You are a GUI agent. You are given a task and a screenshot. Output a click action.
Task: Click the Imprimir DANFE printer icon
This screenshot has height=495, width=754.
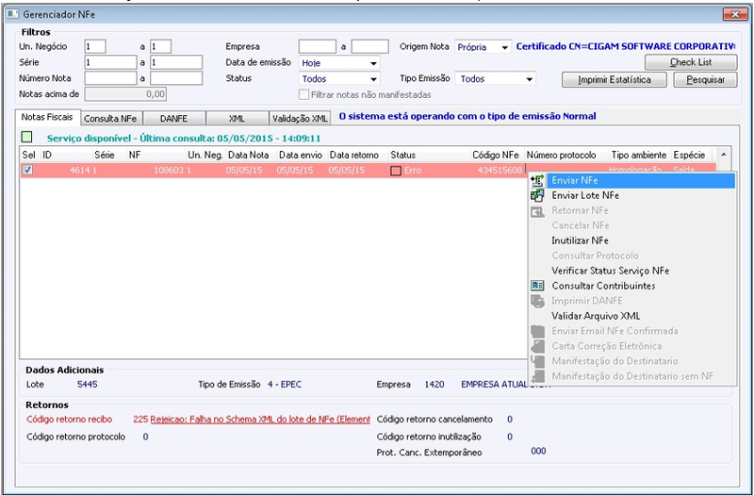click(x=536, y=301)
